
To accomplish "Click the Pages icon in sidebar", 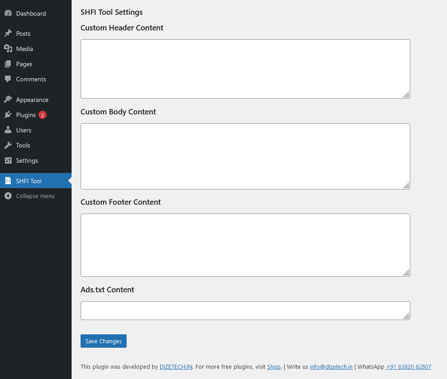I will (8, 64).
